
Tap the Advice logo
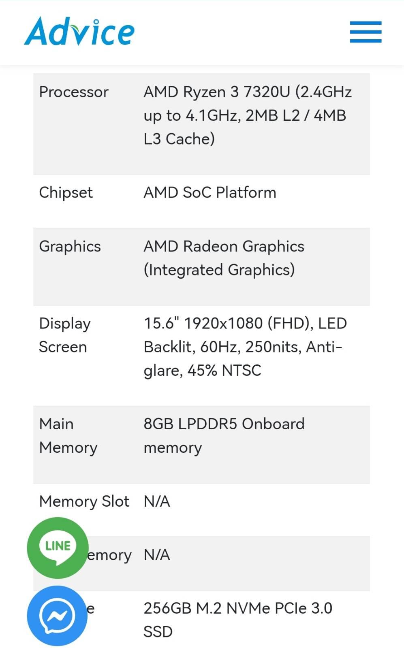79,31
